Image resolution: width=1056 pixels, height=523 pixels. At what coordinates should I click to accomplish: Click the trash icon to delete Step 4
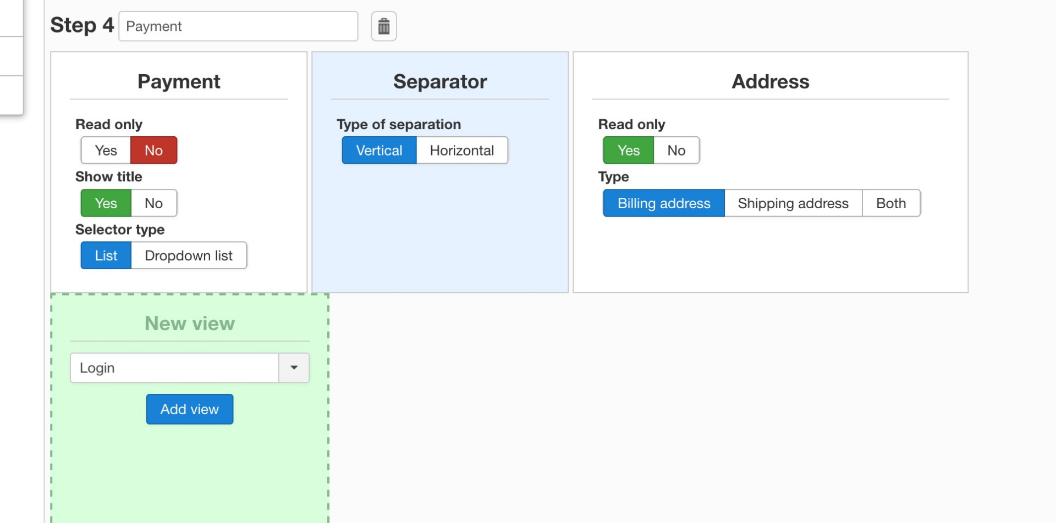point(383,26)
